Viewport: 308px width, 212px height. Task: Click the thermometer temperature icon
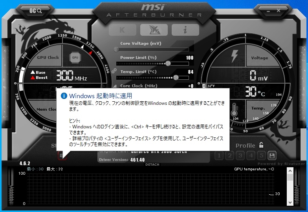(x=234, y=110)
